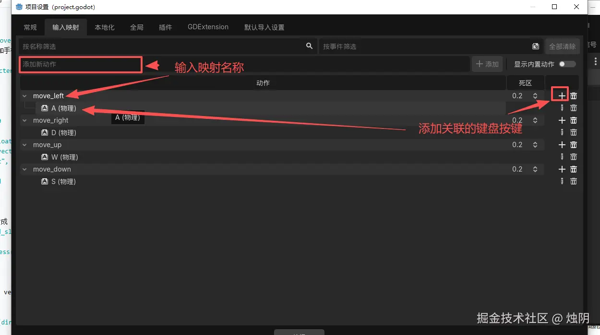Image resolution: width=600 pixels, height=335 pixels.
Task: Adjust move_up deadzone stepper arrows
Action: coord(535,145)
